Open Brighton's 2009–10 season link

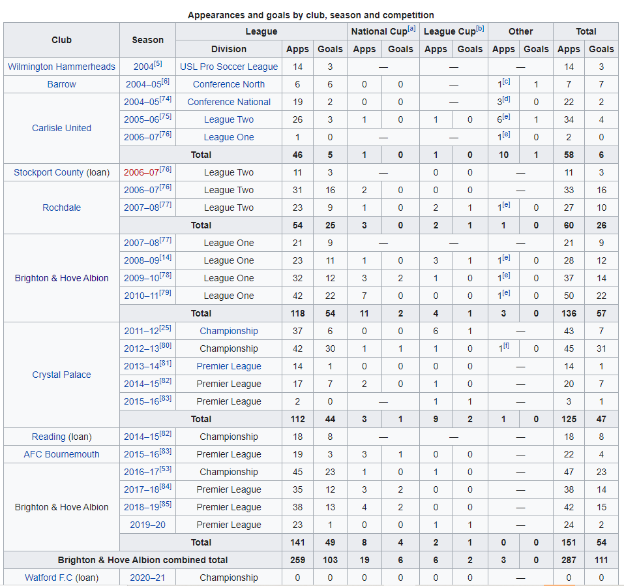141,278
